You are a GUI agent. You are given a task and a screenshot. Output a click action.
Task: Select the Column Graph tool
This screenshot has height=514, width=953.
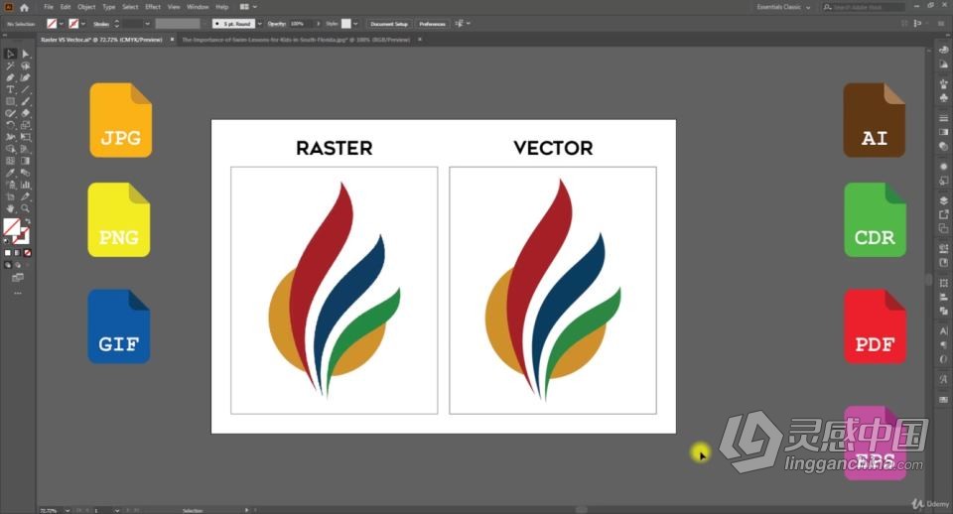point(26,185)
